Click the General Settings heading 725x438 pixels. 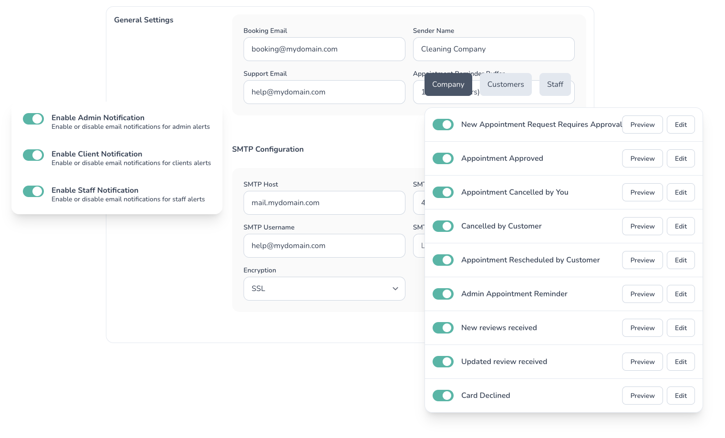tap(144, 20)
